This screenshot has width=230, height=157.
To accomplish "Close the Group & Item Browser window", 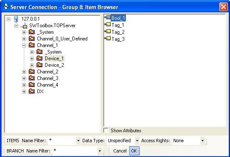I will pyautogui.click(x=223, y=7).
